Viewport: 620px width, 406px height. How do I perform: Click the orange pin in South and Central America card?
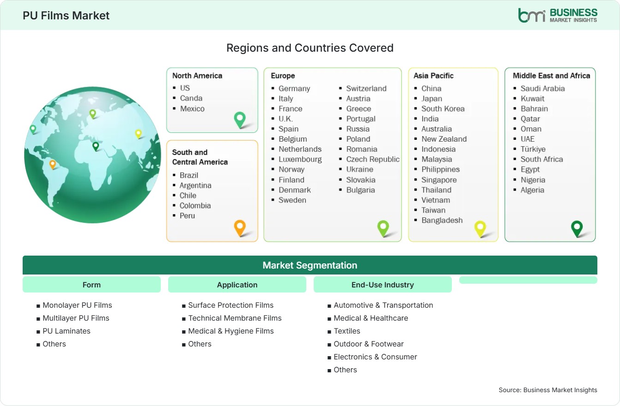point(240,228)
